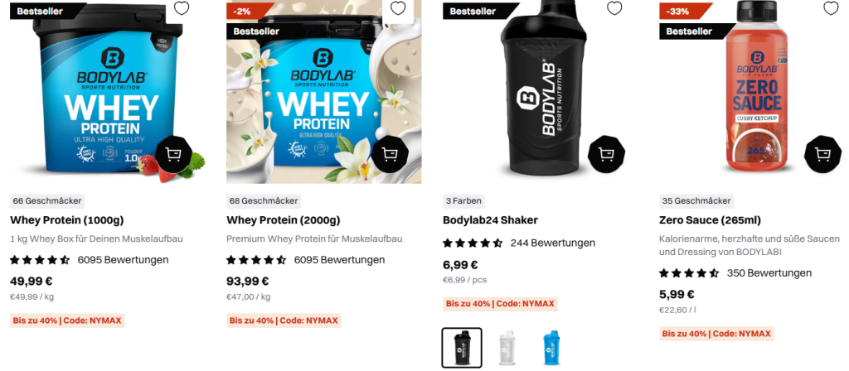Add Whey Protein (2000g) to cart

[x=391, y=155]
